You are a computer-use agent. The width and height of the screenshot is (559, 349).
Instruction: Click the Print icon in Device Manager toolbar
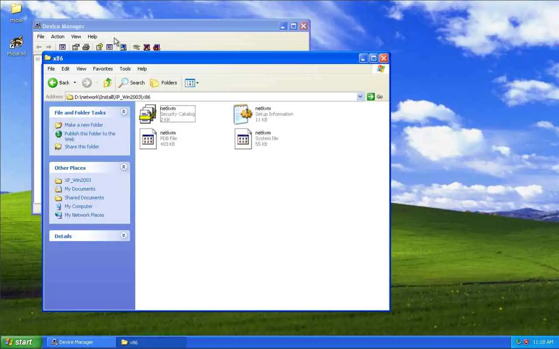point(86,47)
